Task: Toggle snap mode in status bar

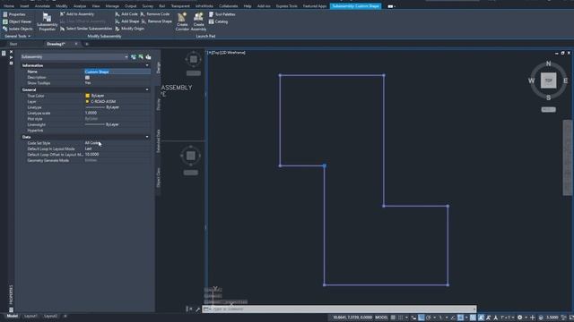Action: click(x=401, y=318)
